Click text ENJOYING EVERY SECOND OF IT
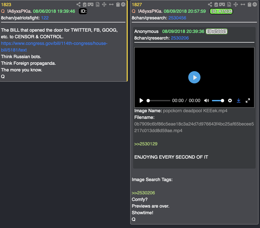260x228 pixels. (171, 157)
